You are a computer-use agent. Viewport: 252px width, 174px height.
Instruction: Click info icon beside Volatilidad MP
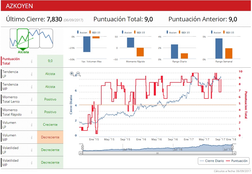point(32,162)
